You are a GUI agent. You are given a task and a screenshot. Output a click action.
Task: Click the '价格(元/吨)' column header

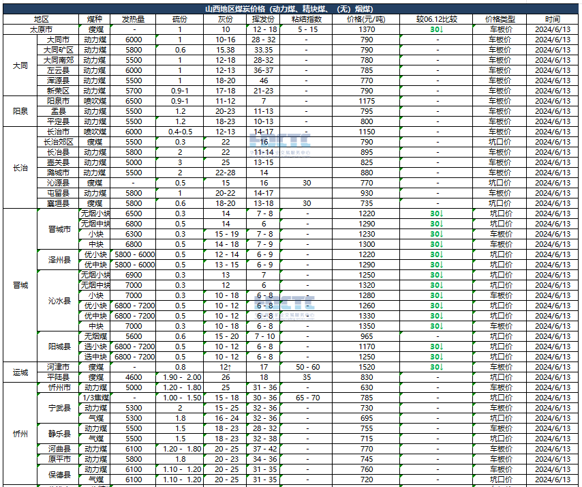[x=366, y=19]
